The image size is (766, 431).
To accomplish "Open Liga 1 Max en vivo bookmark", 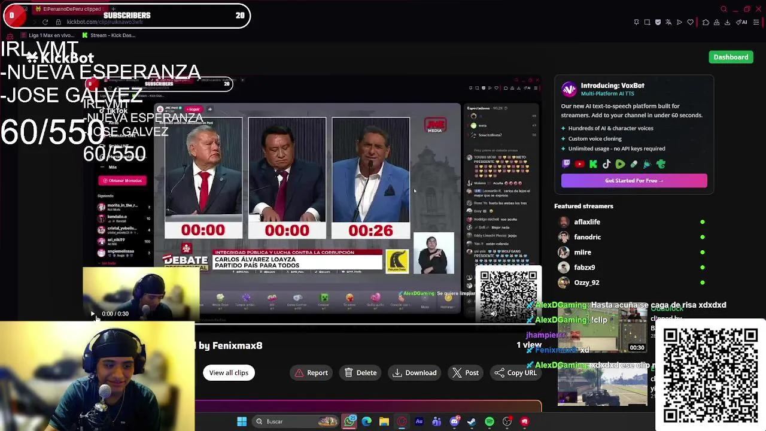I will (x=47, y=35).
